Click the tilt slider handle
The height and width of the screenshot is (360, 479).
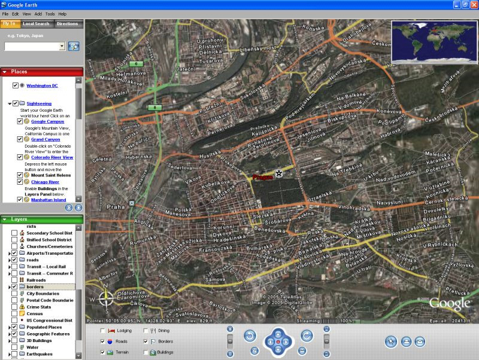(x=326, y=341)
